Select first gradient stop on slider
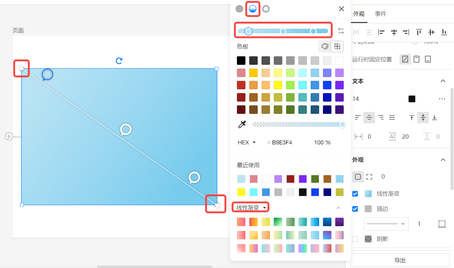Viewport: 454px width, 268px height. pyautogui.click(x=248, y=31)
